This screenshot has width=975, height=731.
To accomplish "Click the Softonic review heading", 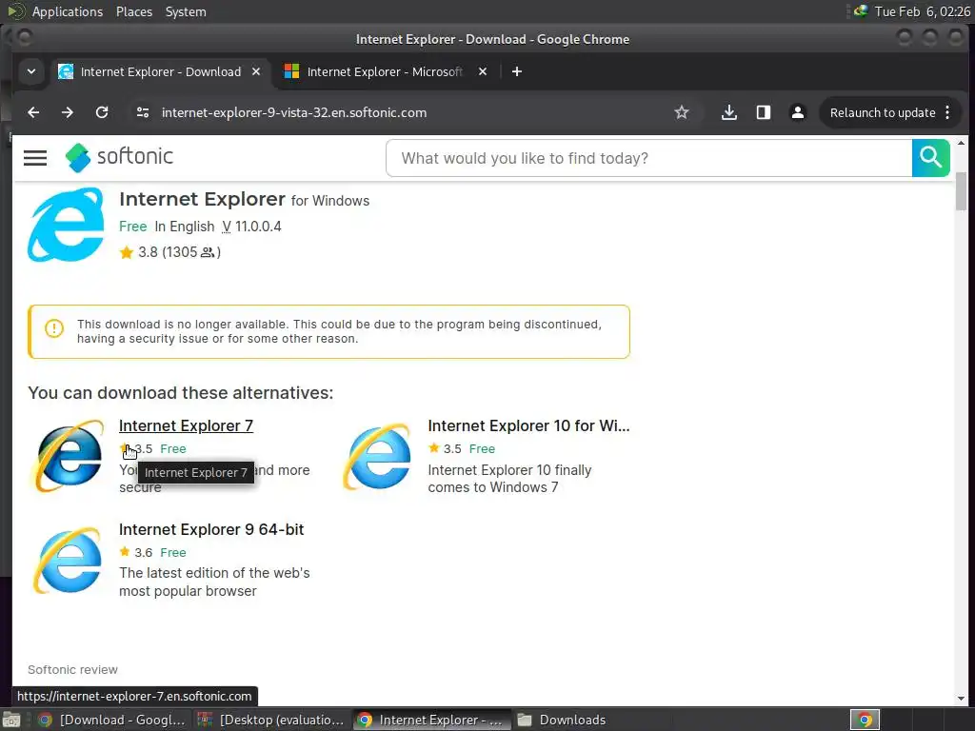I will pyautogui.click(x=72, y=669).
